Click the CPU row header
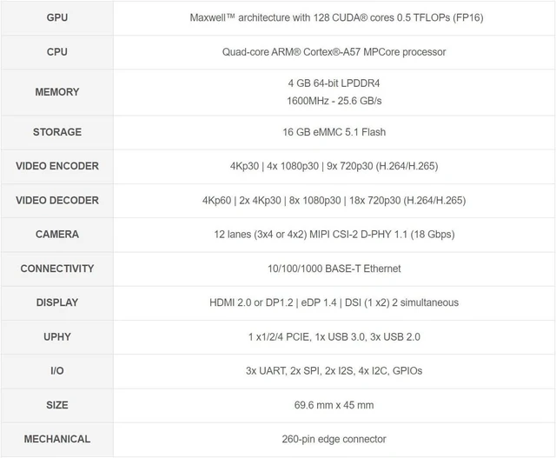This screenshot has width=556, height=458. (57, 52)
